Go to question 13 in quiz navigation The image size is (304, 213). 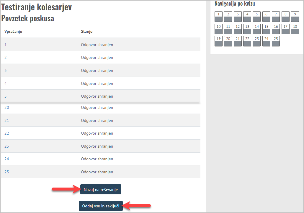tap(247, 29)
